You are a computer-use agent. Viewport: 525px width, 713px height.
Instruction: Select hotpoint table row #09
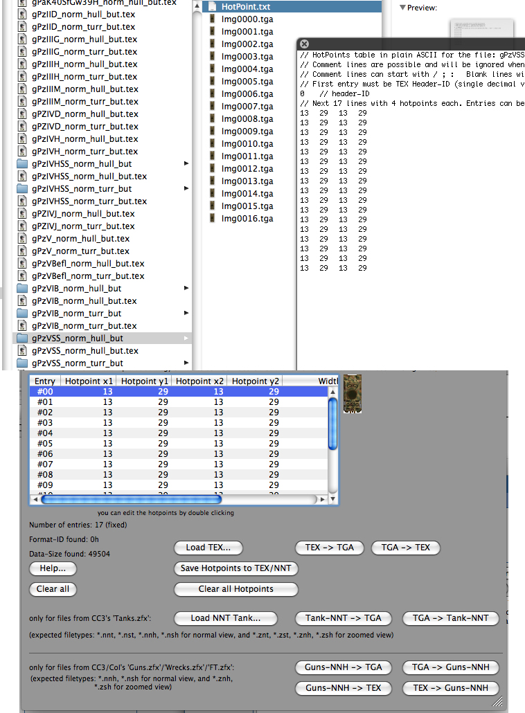point(178,485)
